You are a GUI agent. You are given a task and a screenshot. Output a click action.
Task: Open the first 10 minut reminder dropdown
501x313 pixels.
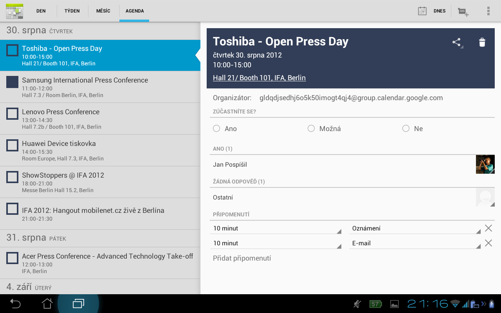tap(276, 228)
